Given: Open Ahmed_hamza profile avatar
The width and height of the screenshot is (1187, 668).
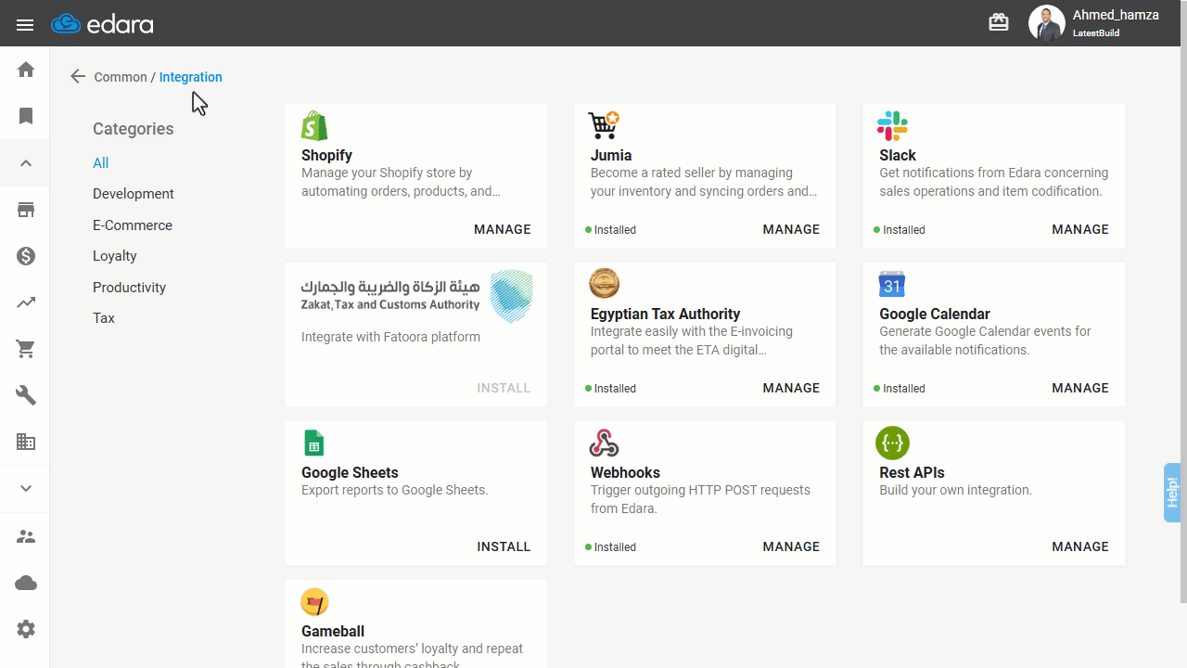Looking at the screenshot, I should [1046, 23].
